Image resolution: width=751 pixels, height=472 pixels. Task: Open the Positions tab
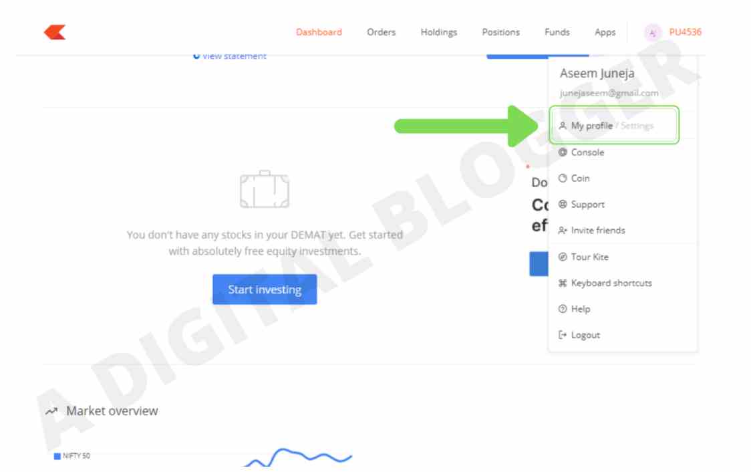tap(500, 32)
